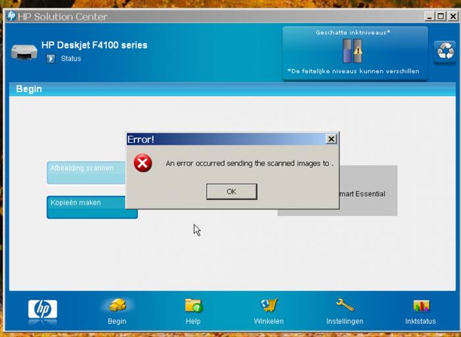Close the Error! dialog with X
This screenshot has height=337, width=461.
click(331, 139)
